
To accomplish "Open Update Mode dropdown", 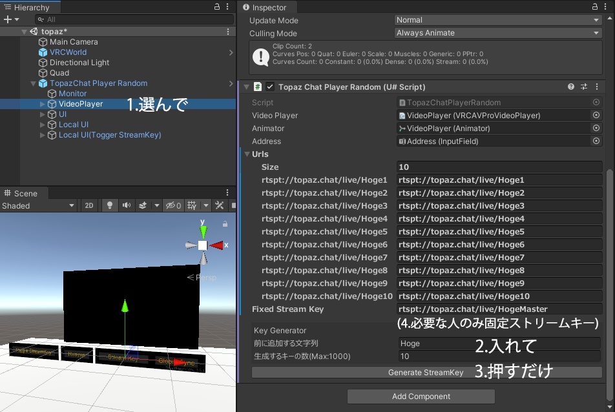I will tap(498, 20).
